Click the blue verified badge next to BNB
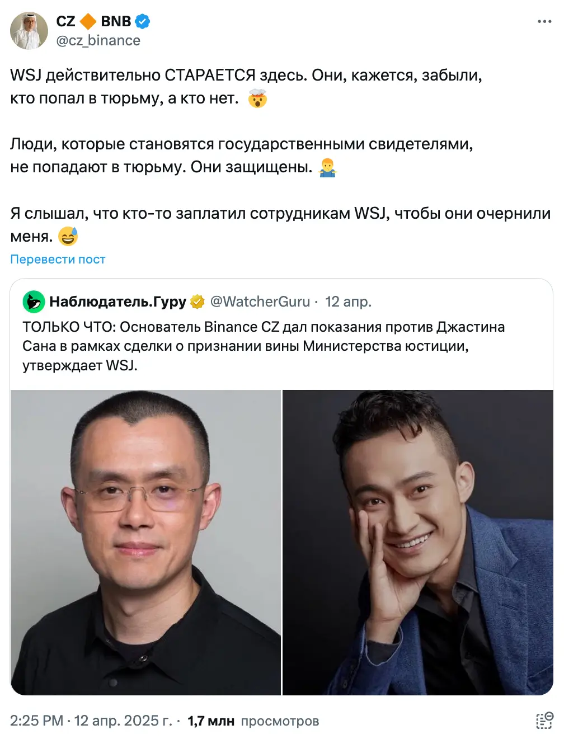This screenshot has height=739, width=564. coord(143,21)
